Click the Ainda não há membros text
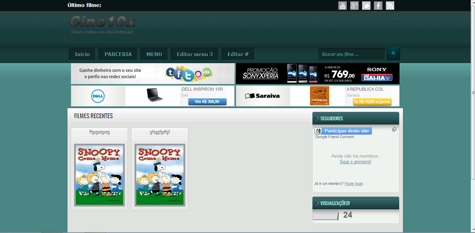Image resolution: width=475 pixels, height=233 pixels. [355, 156]
